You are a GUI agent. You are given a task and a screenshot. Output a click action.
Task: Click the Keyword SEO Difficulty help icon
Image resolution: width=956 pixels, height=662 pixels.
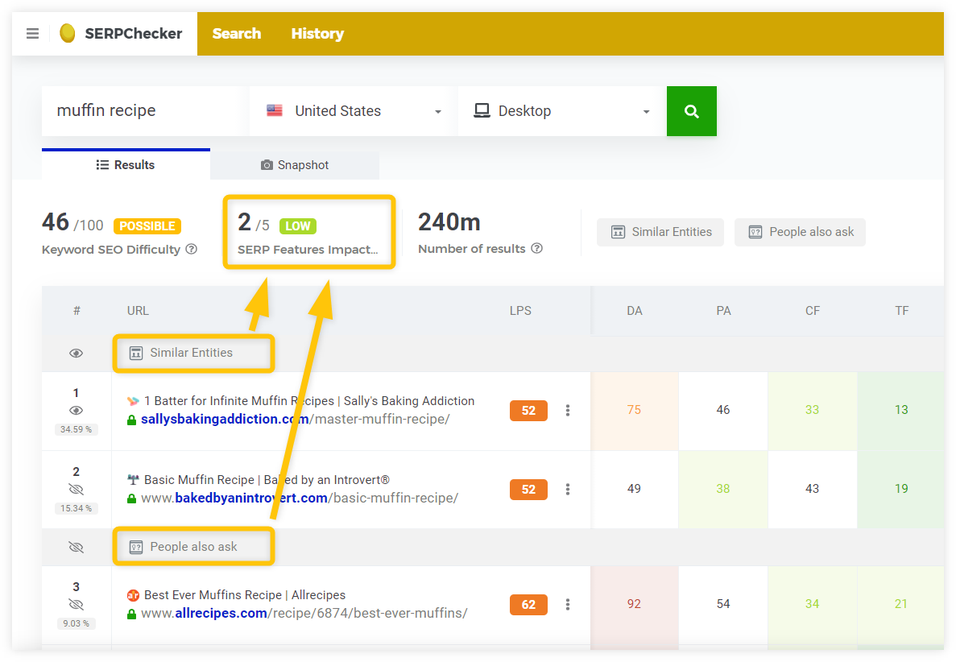coord(192,249)
